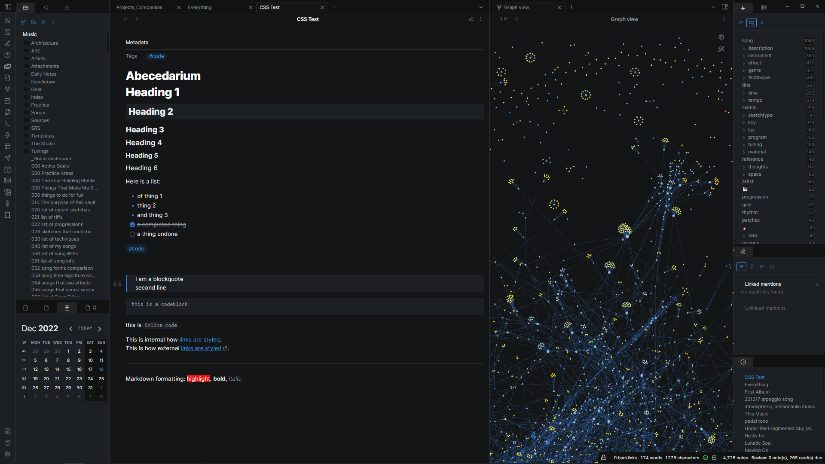Toggle nested tags view in tag pane
The image size is (825, 464).
coord(752,22)
